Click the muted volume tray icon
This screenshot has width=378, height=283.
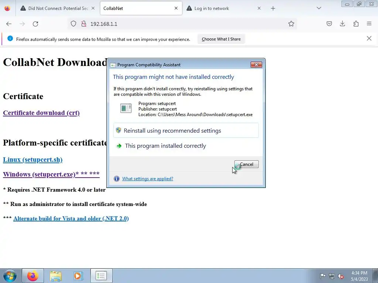pyautogui.click(x=341, y=276)
